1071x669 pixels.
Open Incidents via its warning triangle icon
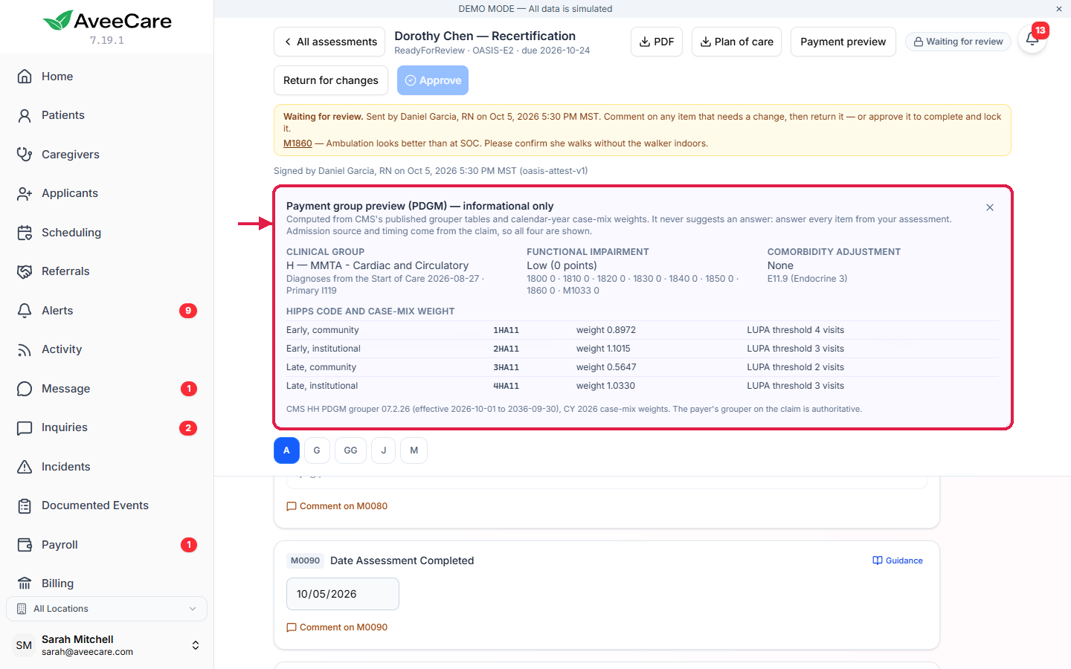pos(25,467)
